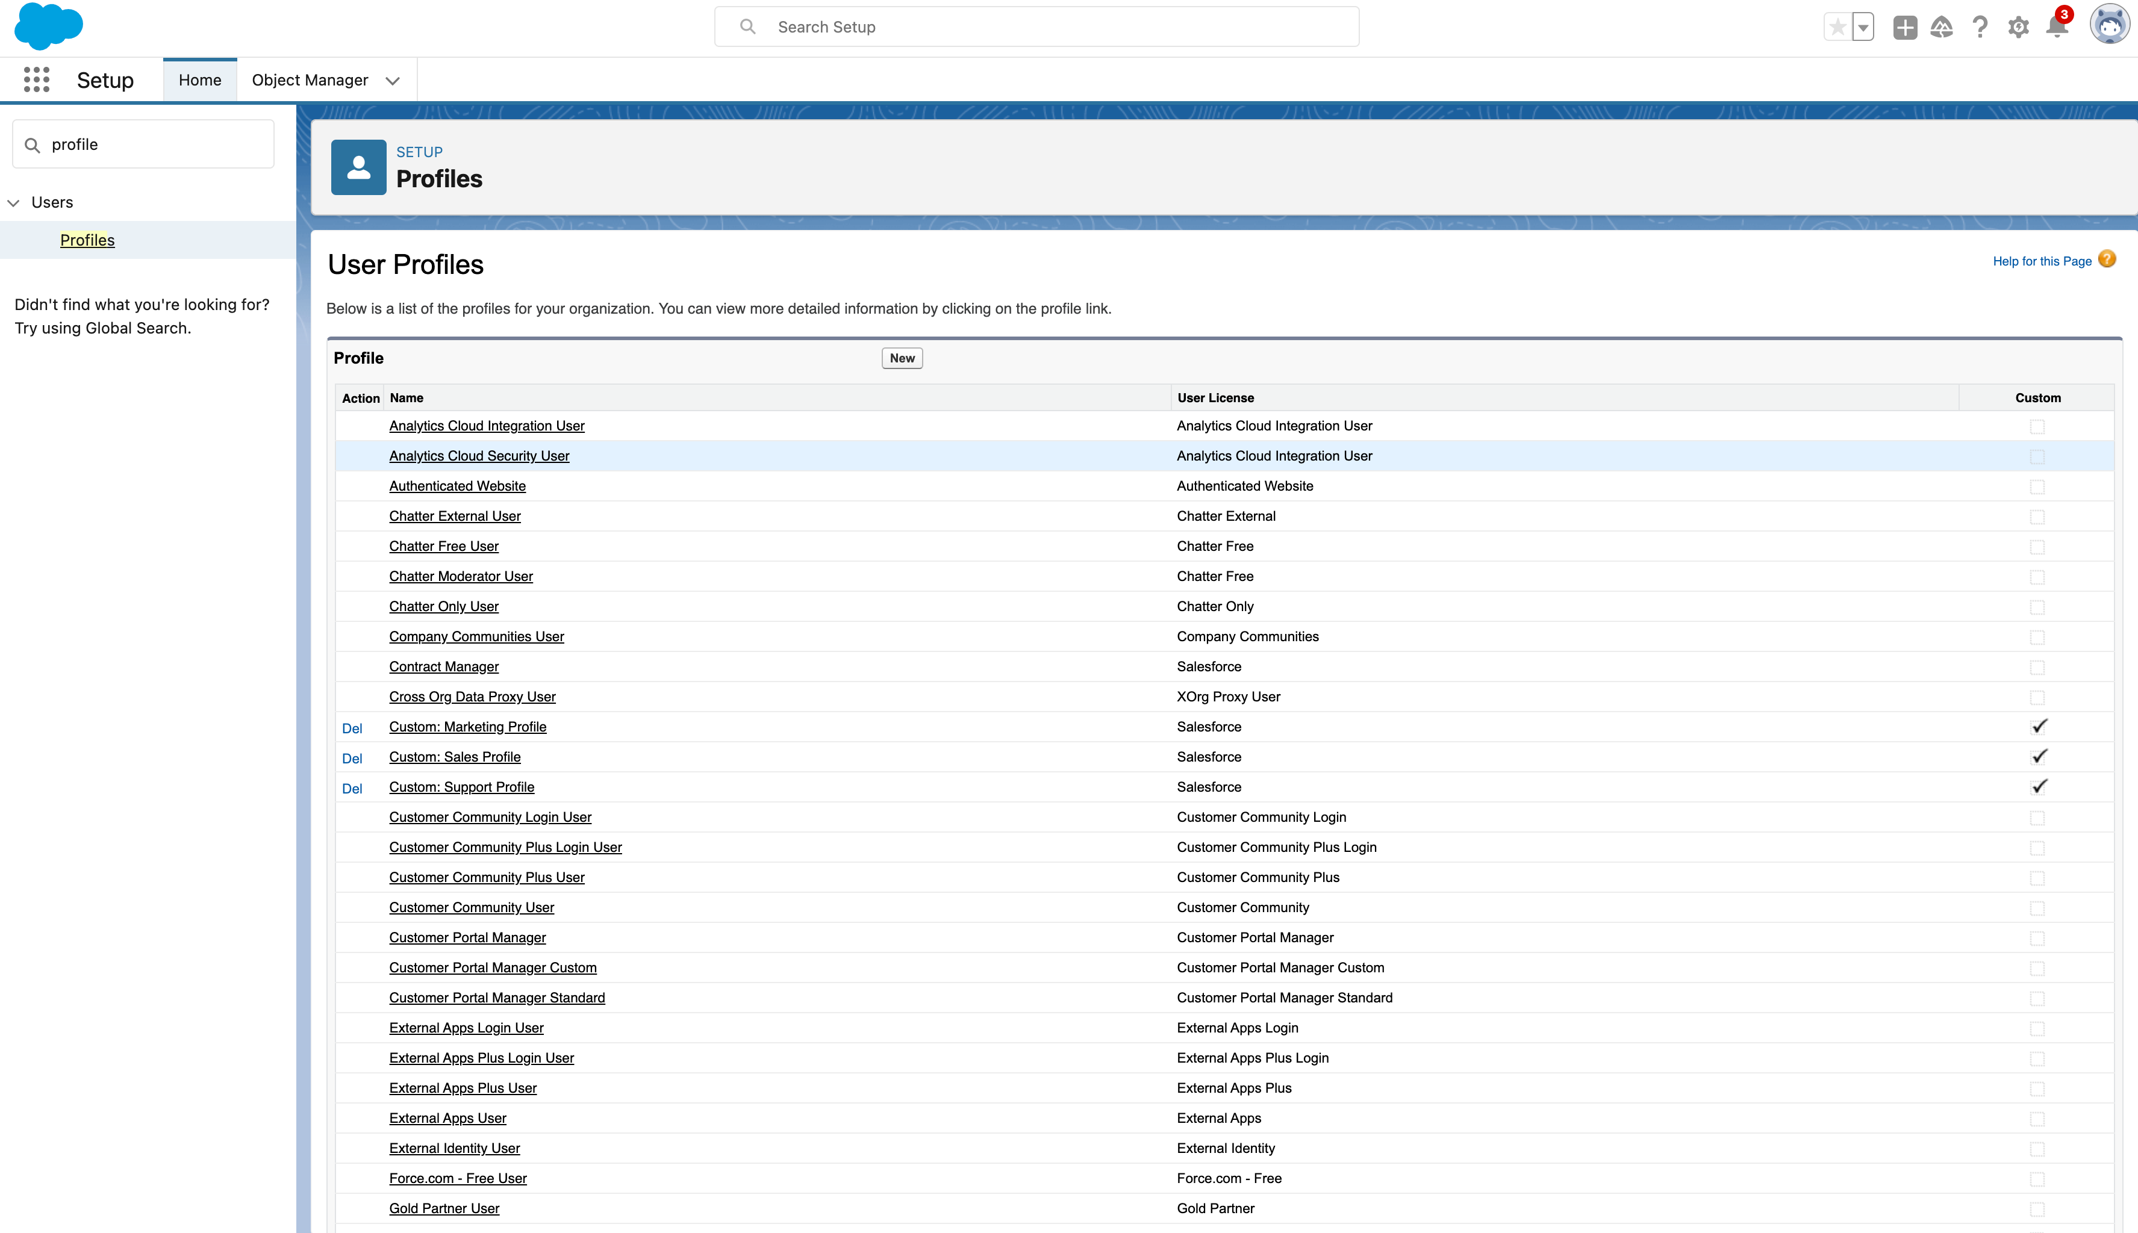Click the Quick Find box containing profile
The image size is (2138, 1233).
click(x=143, y=144)
